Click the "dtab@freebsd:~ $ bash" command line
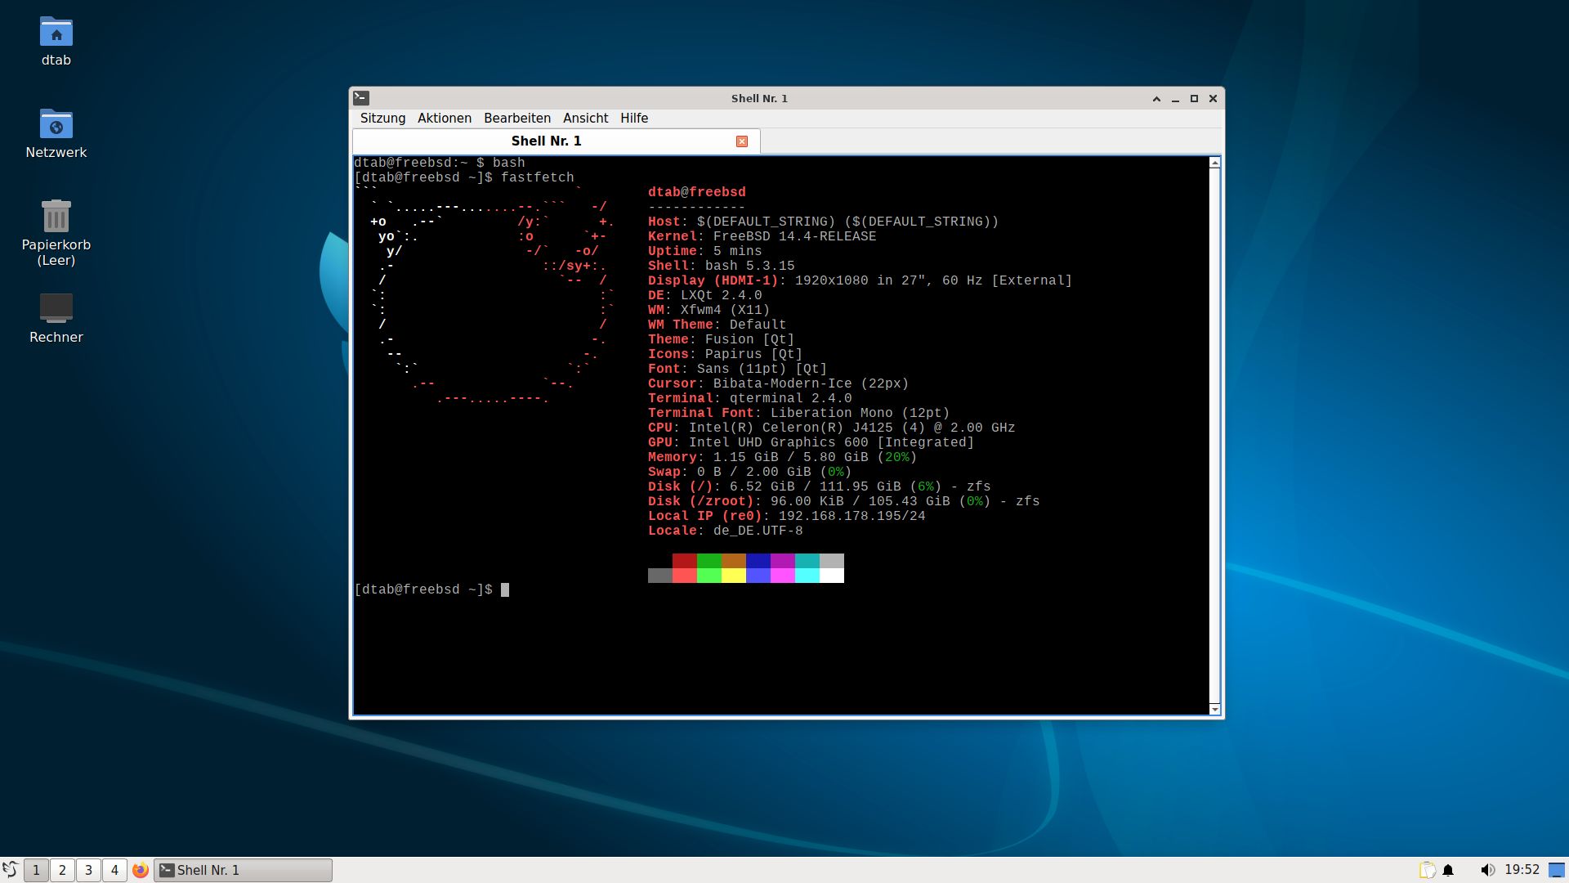 coord(440,163)
